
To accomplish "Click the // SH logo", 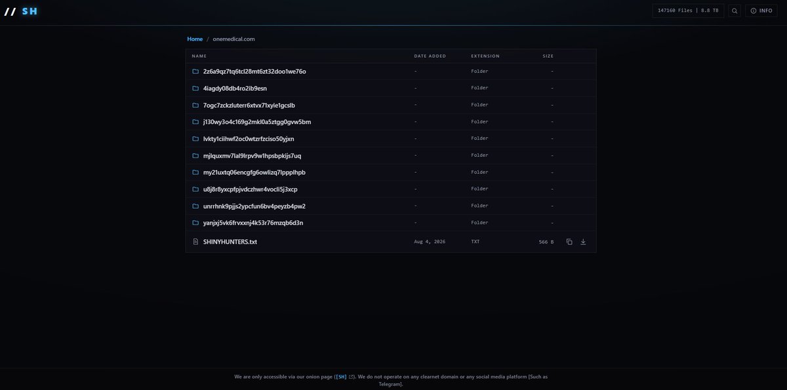I will pos(20,11).
